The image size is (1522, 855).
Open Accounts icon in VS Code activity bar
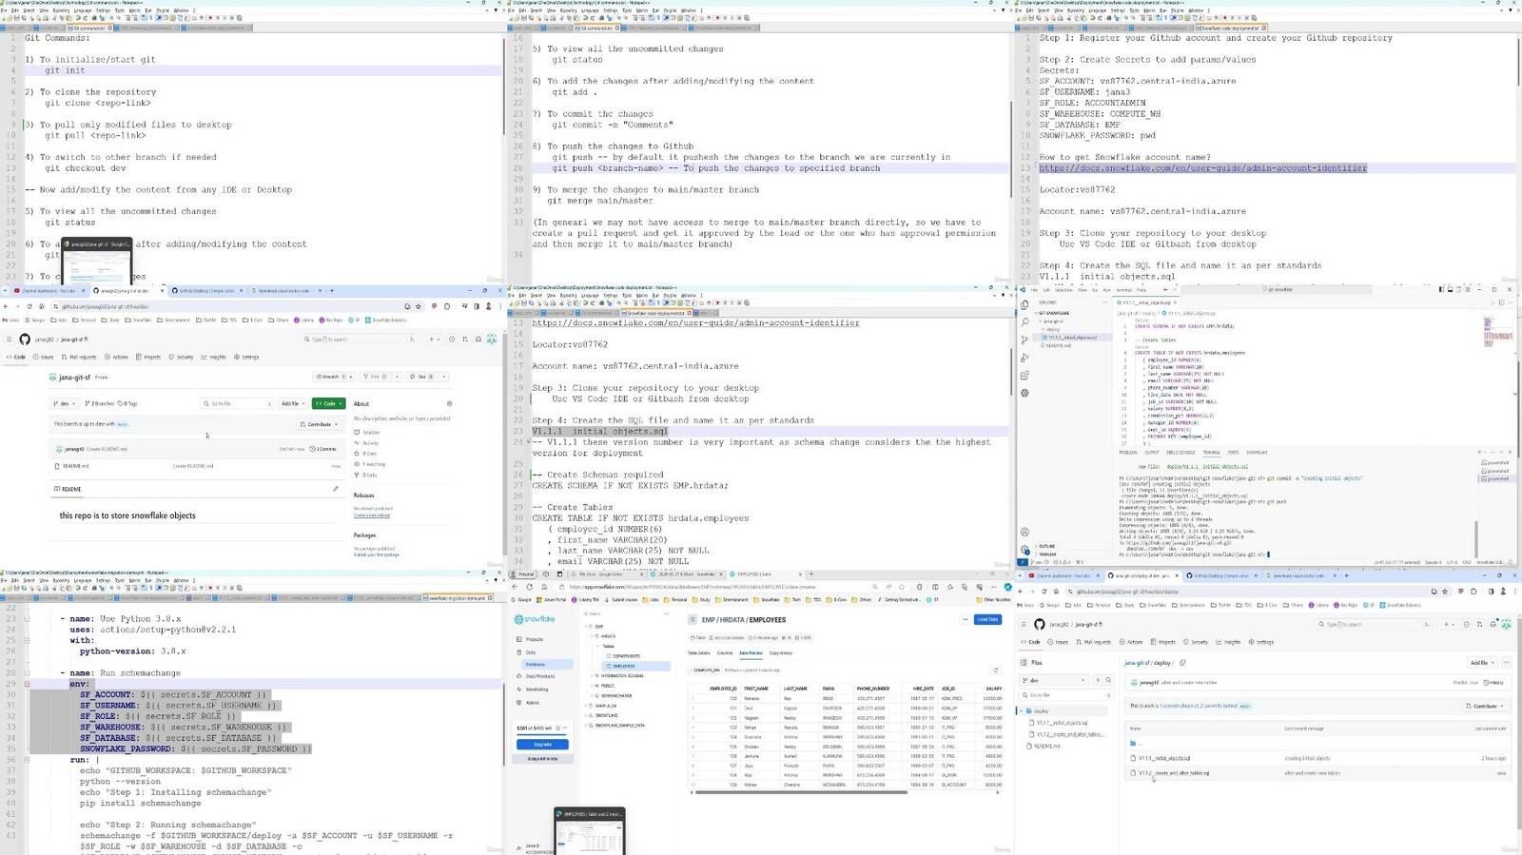[x=1024, y=532]
